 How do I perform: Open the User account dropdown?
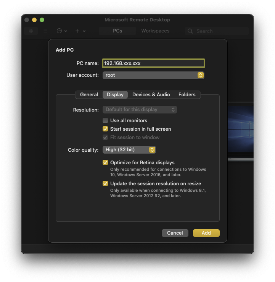(153, 75)
